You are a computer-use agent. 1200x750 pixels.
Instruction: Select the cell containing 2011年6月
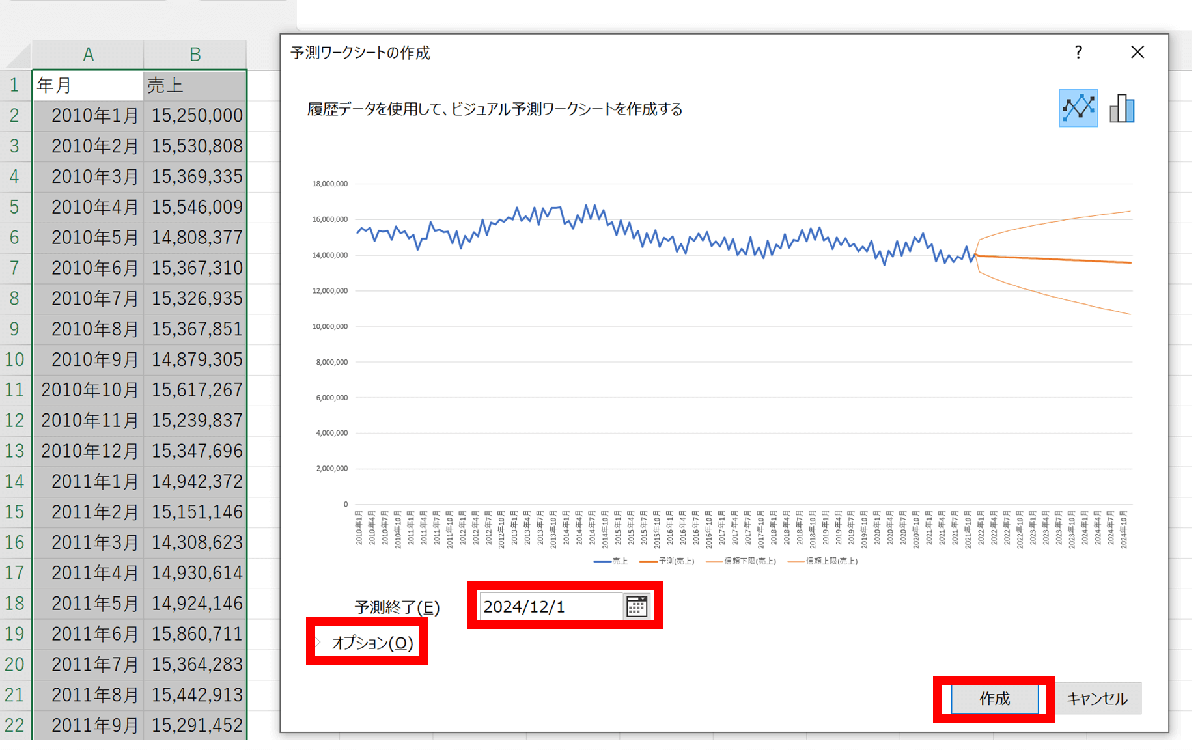tap(88, 633)
